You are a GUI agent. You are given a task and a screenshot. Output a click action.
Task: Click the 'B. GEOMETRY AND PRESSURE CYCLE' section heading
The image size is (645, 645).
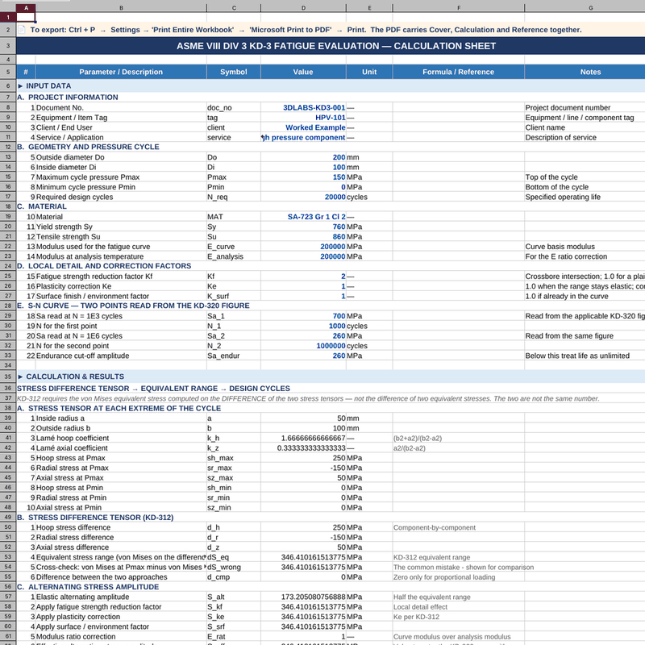click(88, 147)
